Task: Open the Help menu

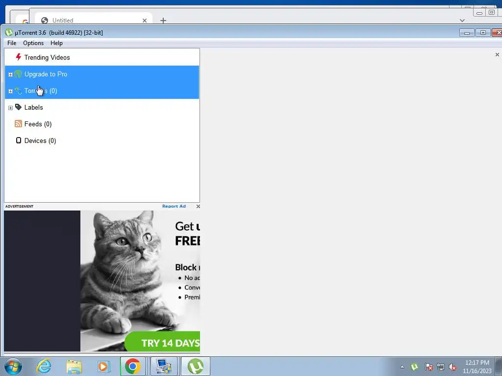Action: pyautogui.click(x=56, y=43)
